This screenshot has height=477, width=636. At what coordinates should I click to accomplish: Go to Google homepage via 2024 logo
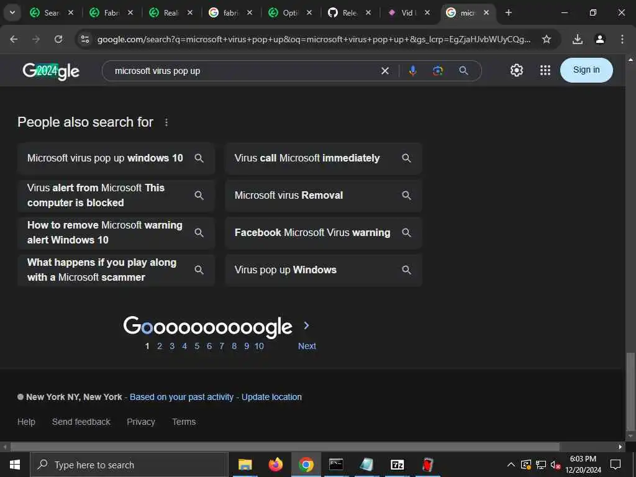pyautogui.click(x=51, y=71)
